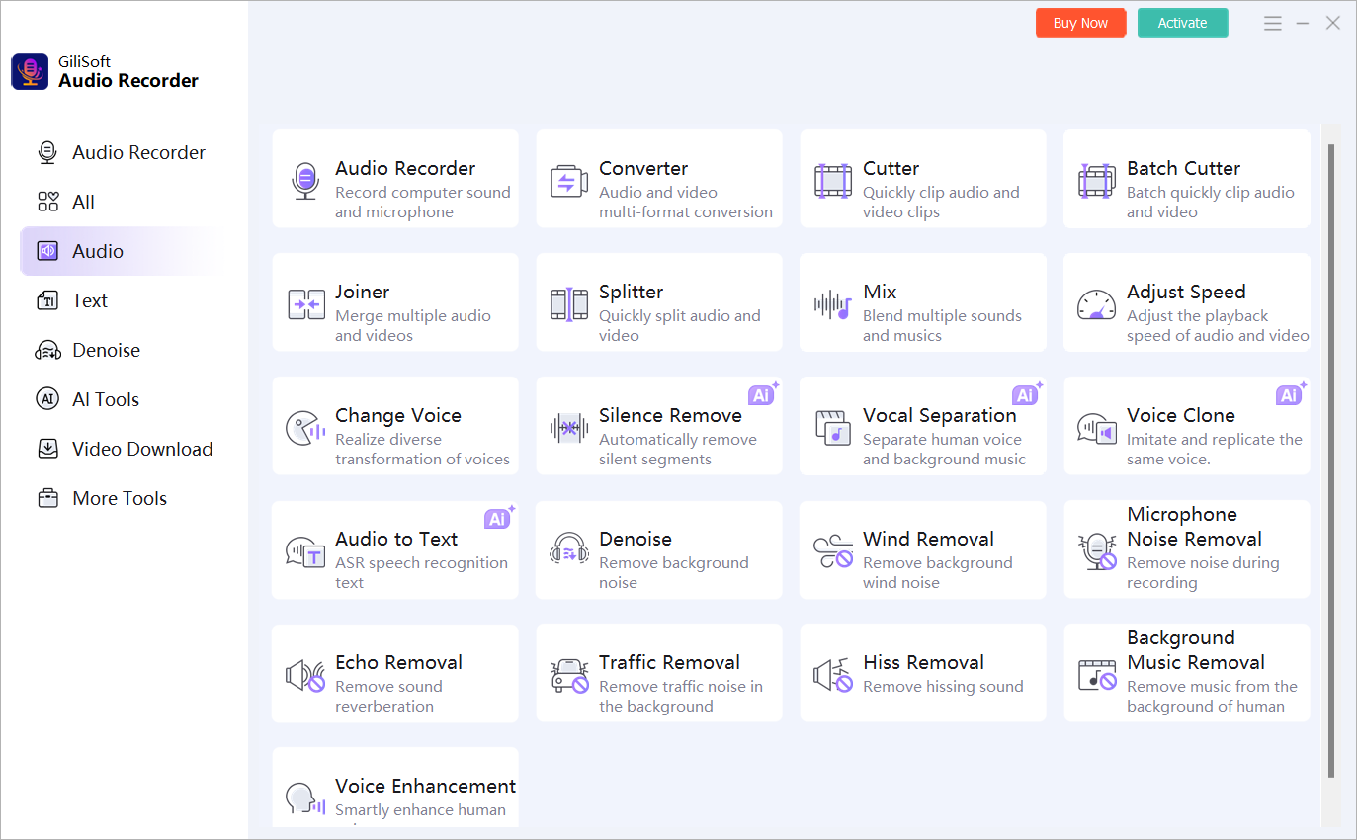The width and height of the screenshot is (1357, 840).
Task: Click the AI badge on Audio to Text
Action: tap(499, 518)
